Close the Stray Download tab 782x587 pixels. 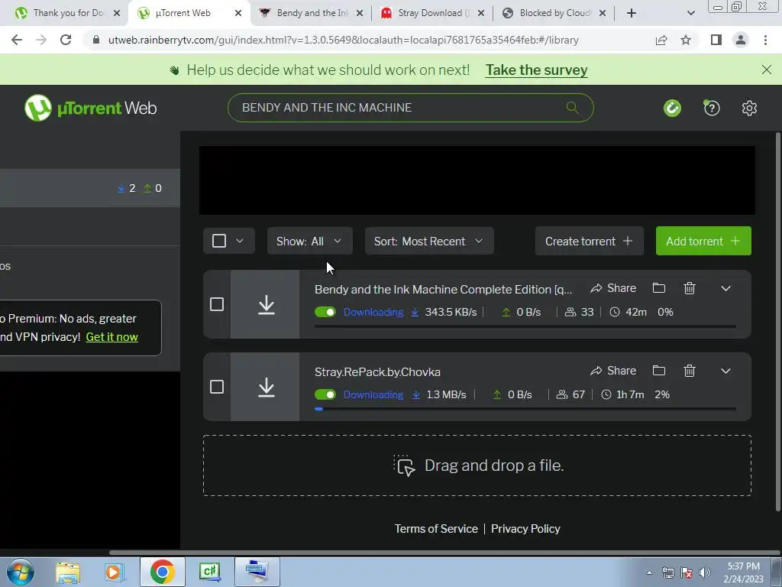click(481, 13)
